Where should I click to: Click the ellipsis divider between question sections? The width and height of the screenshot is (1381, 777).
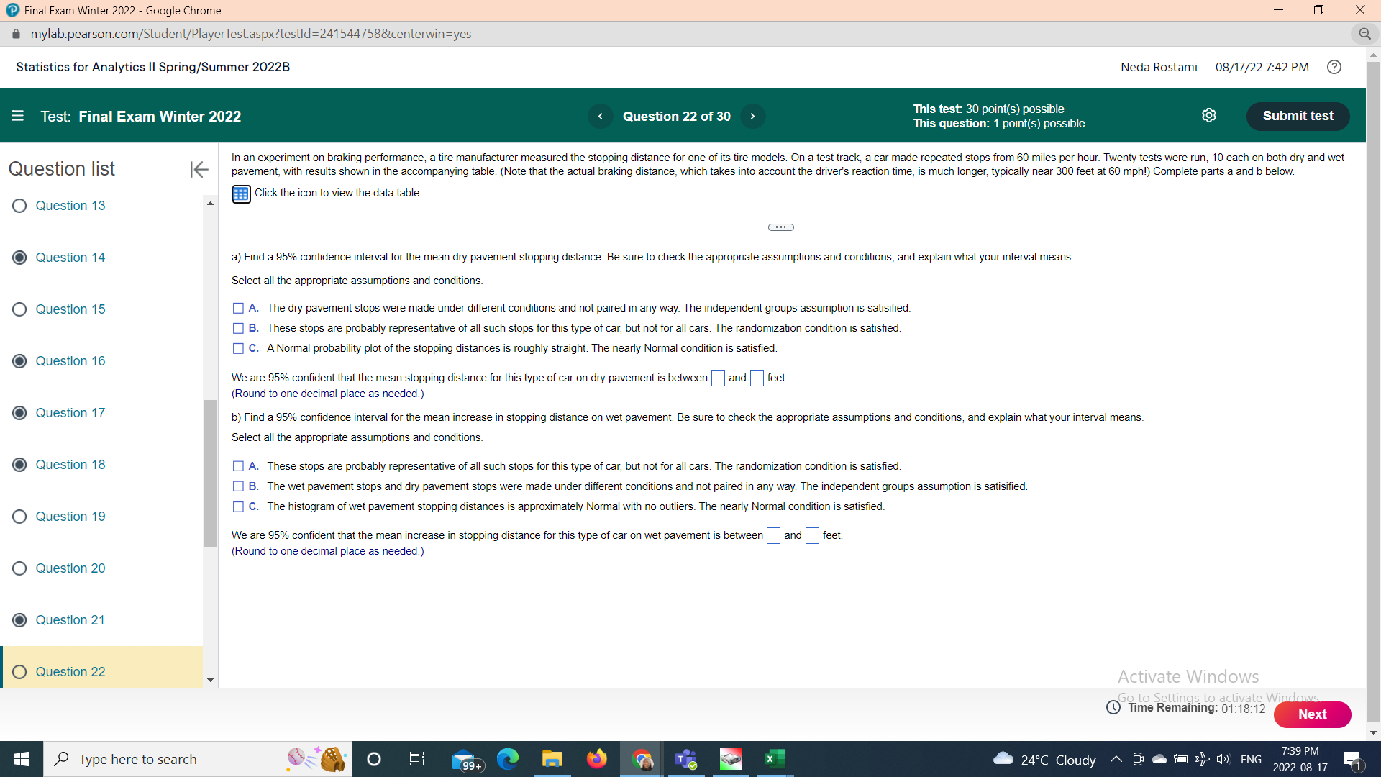point(780,227)
